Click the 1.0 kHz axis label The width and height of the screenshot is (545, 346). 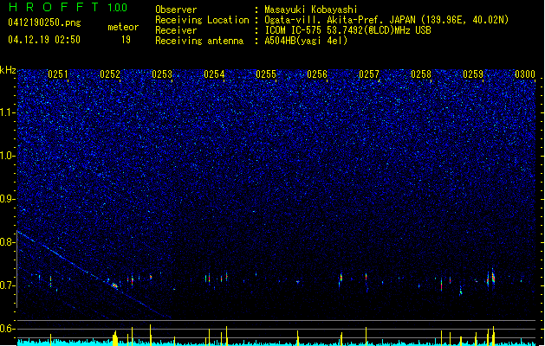pyautogui.click(x=7, y=156)
